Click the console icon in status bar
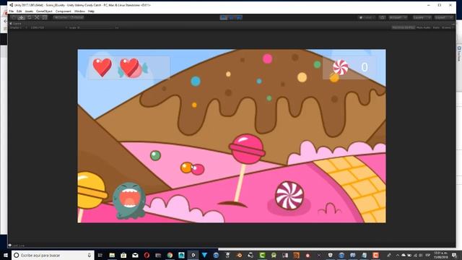 (x=10, y=246)
